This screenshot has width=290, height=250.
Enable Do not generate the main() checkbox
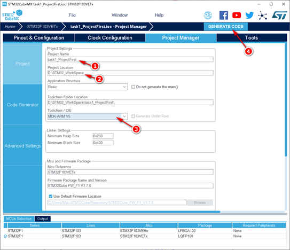(133, 87)
